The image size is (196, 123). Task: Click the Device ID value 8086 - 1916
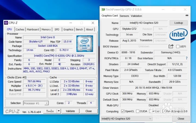click(128, 52)
